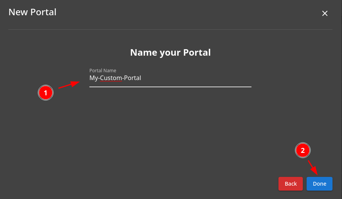Image resolution: width=342 pixels, height=199 pixels.
Task: Click the divider line below the dialog title
Action: pos(170,29)
